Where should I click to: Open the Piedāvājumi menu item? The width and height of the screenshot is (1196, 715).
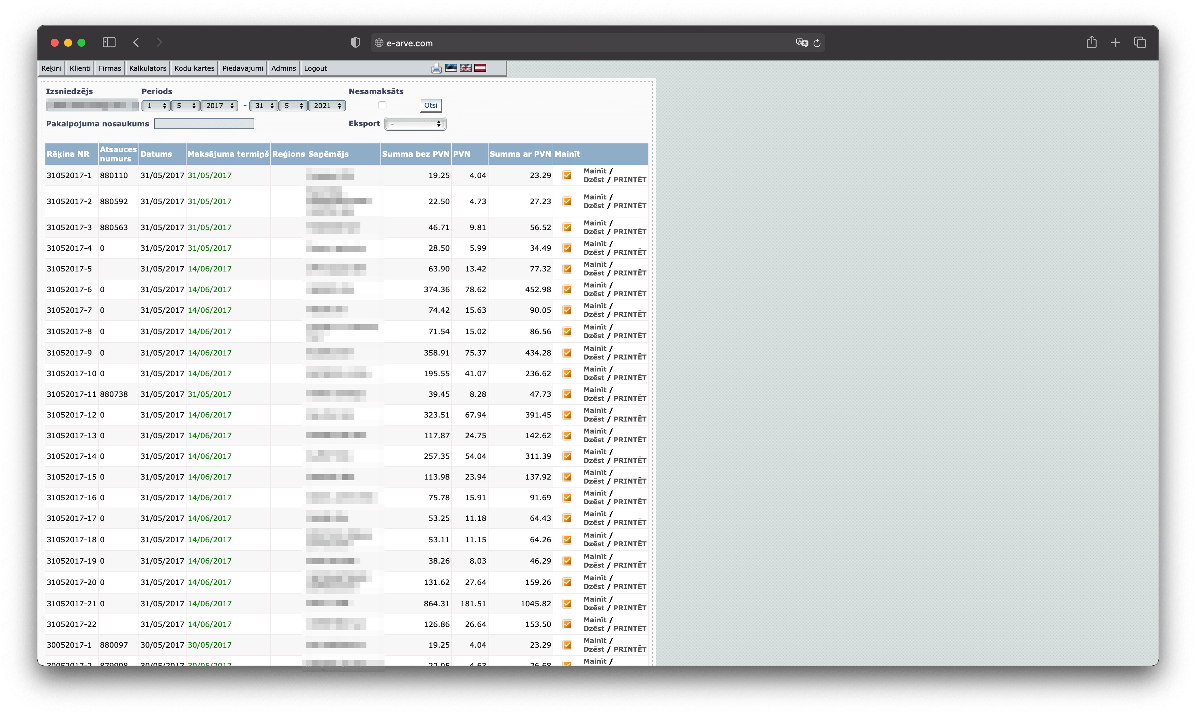point(243,68)
